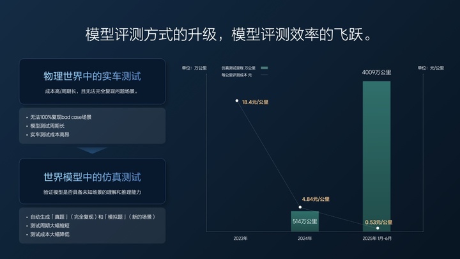The height and width of the screenshot is (259, 460).
Task: Click the 2024 bar labeled 514万公里
Action: pyautogui.click(x=305, y=221)
